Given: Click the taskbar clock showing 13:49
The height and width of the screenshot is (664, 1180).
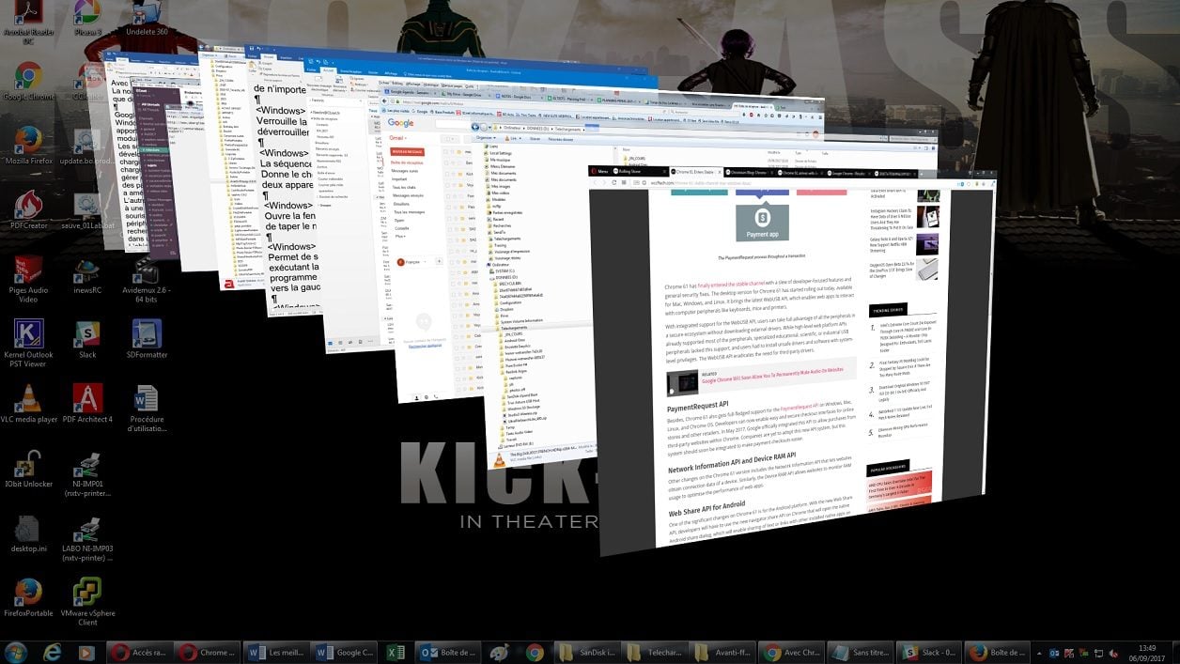Looking at the screenshot, I should (1147, 652).
